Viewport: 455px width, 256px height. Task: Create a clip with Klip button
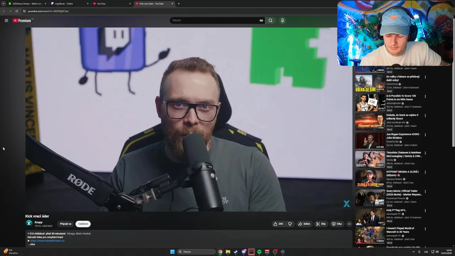tap(321, 224)
